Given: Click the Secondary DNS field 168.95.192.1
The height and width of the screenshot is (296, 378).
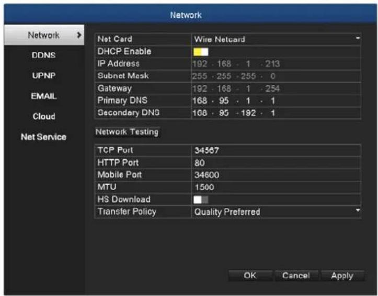Looking at the screenshot, I should tap(276, 113).
